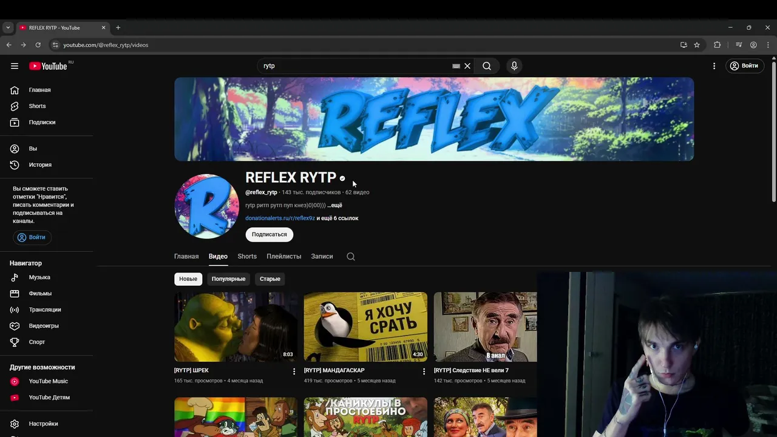Open the КАНИКУЛЫ В ПРОСТОЕБИНО thumbnail
The height and width of the screenshot is (437, 777).
365,417
